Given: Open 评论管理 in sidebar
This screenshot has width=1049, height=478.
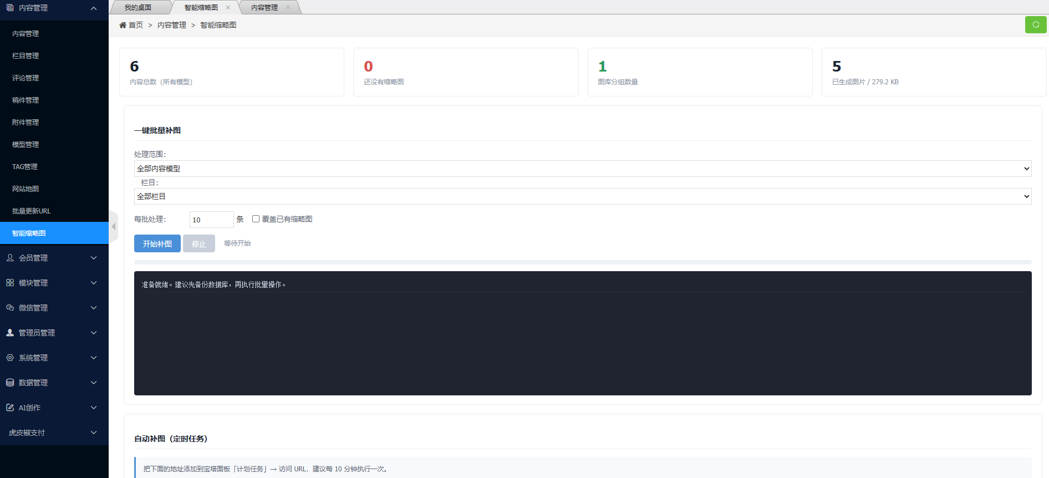Looking at the screenshot, I should (x=54, y=78).
